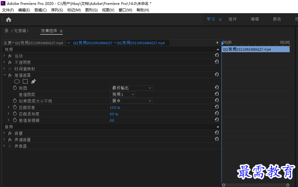Image resolution: width=298 pixels, height=187 pixels.
Task: Expand the 音量 audio effect
Action: pyautogui.click(x=4, y=133)
